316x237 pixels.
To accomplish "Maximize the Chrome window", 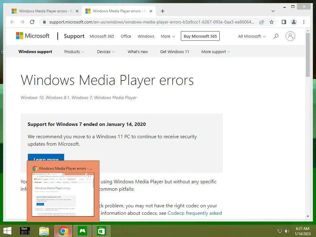I will point(293,7).
